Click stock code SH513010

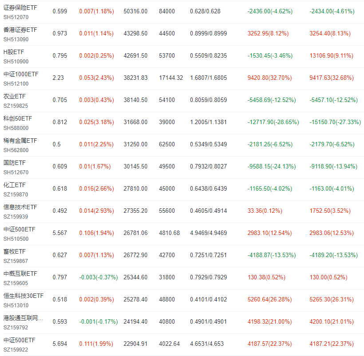pos(16,305)
